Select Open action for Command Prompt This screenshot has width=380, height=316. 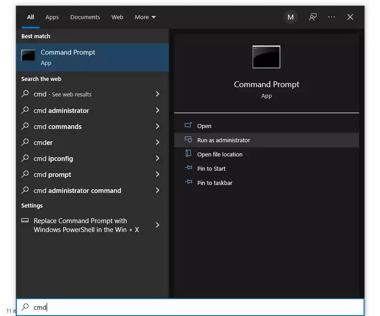(x=267, y=126)
